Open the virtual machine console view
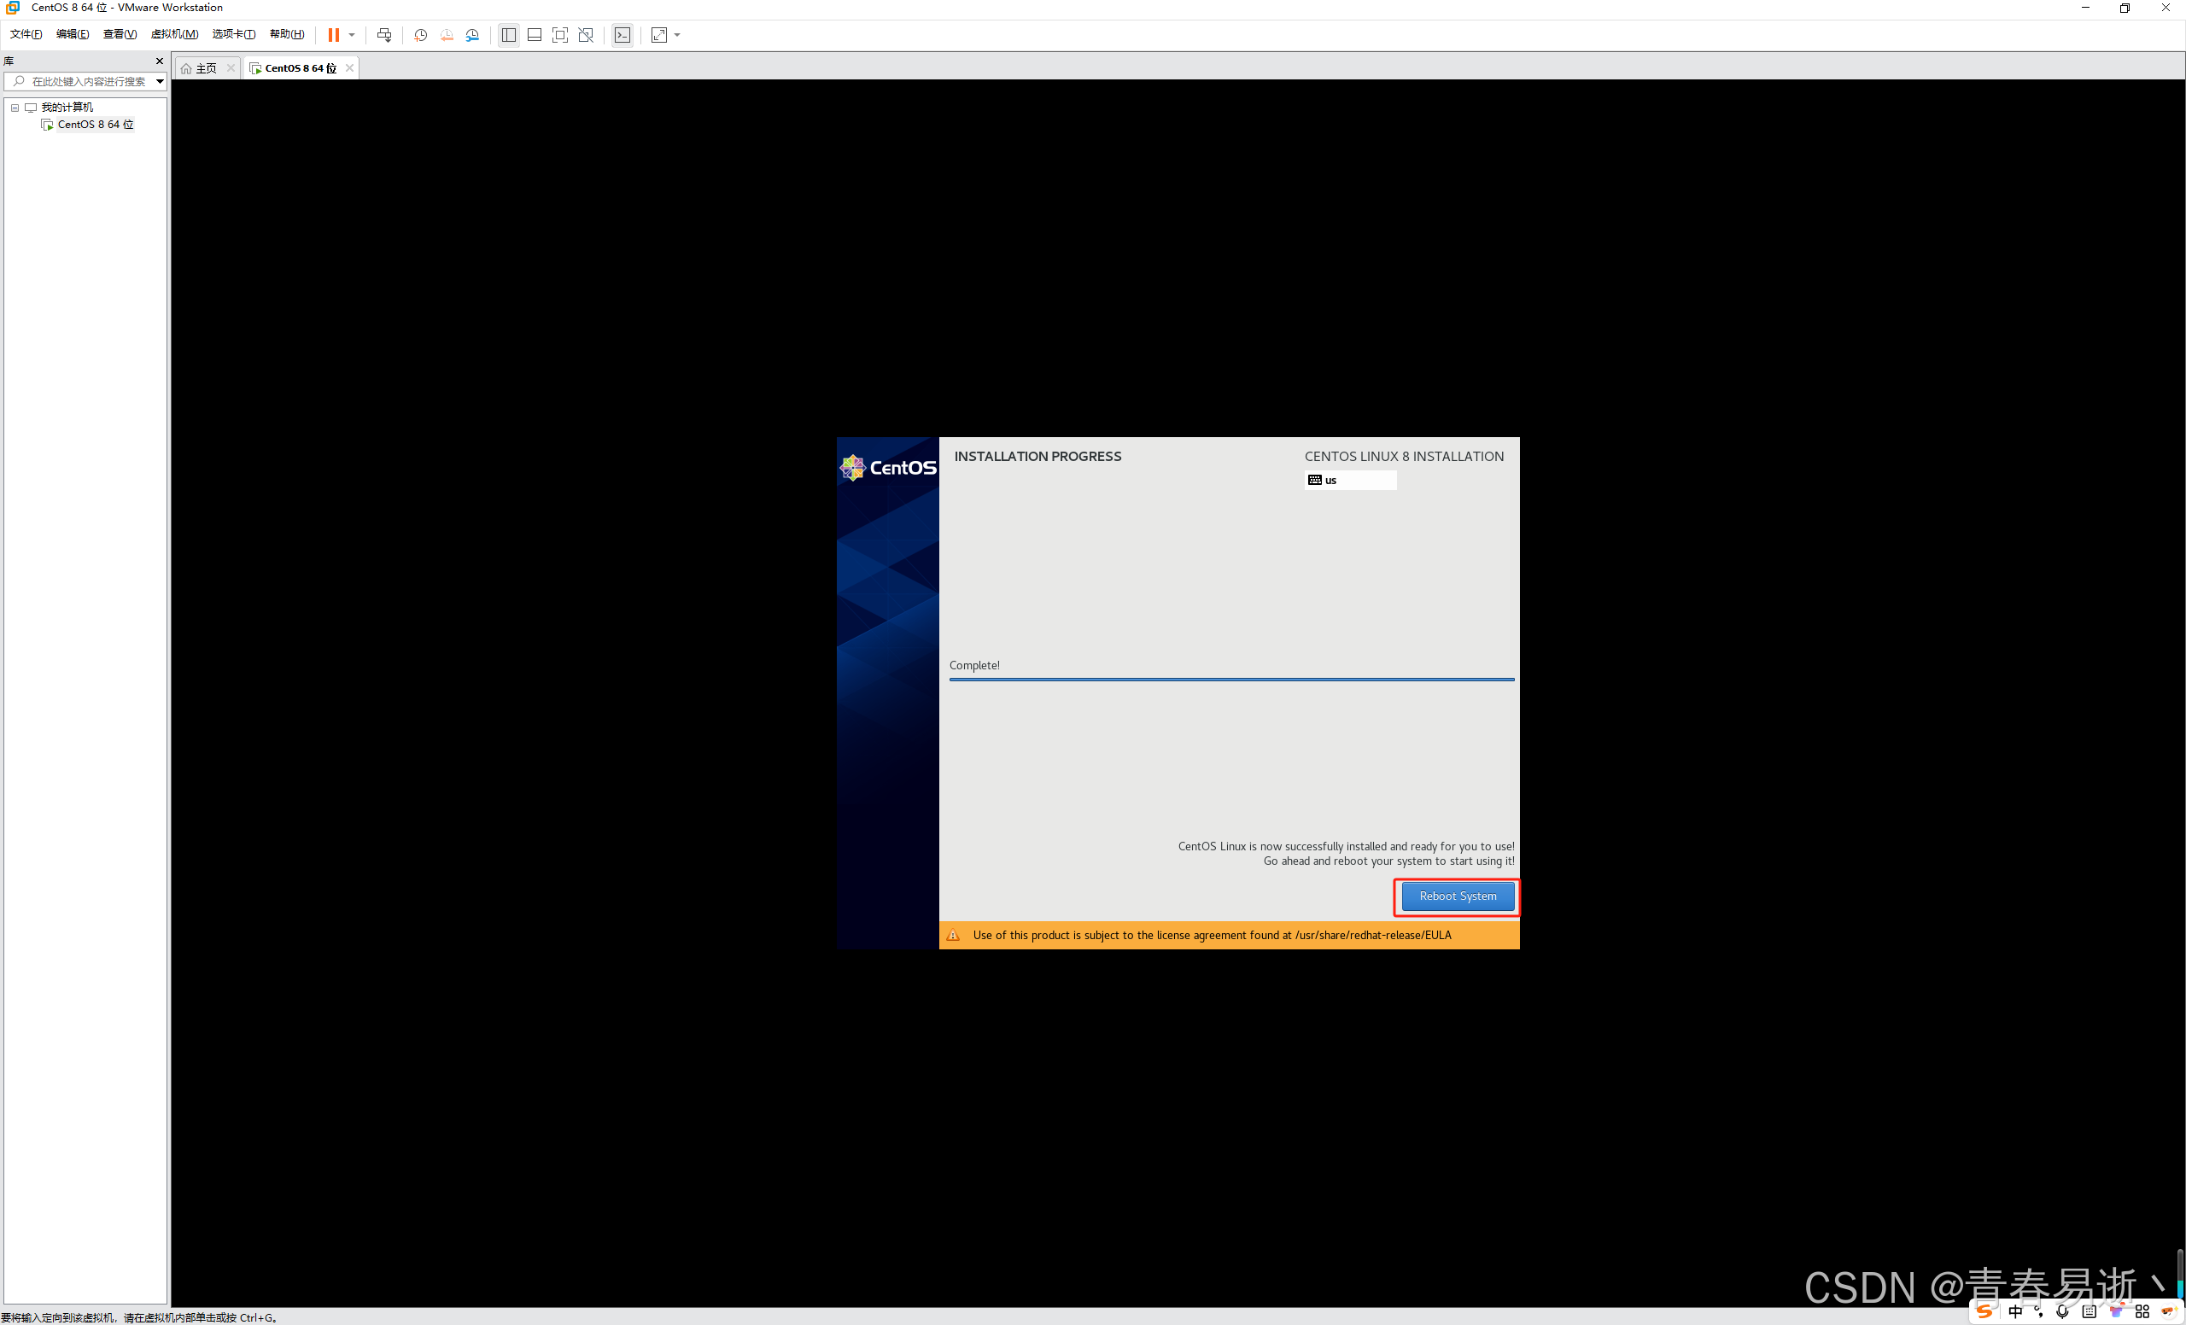 pyautogui.click(x=622, y=36)
